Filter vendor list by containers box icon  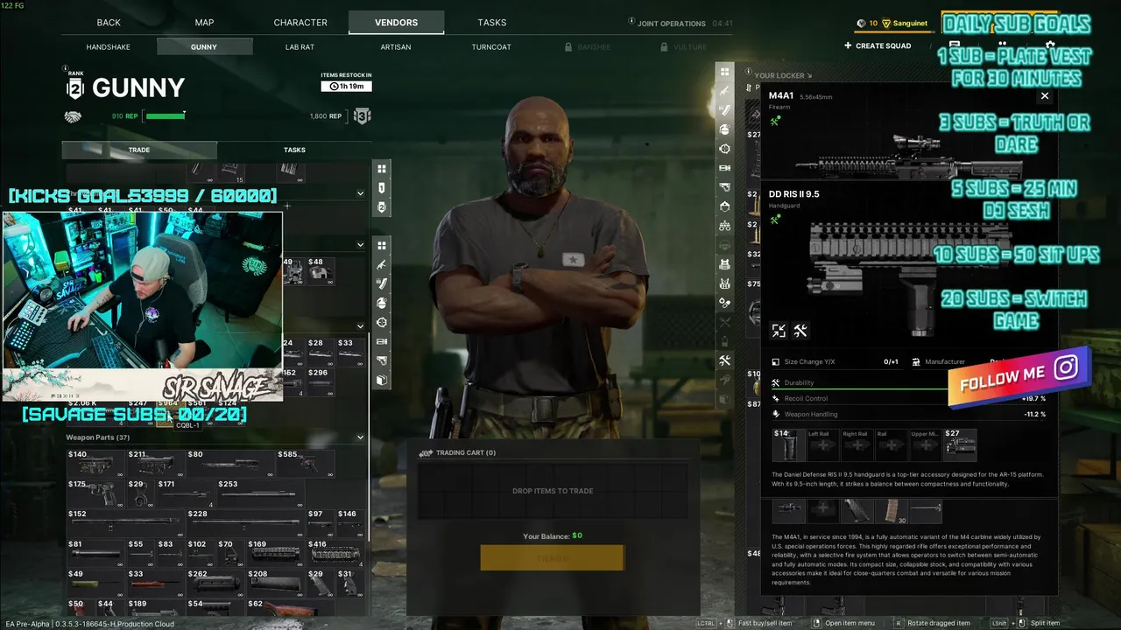tap(382, 380)
